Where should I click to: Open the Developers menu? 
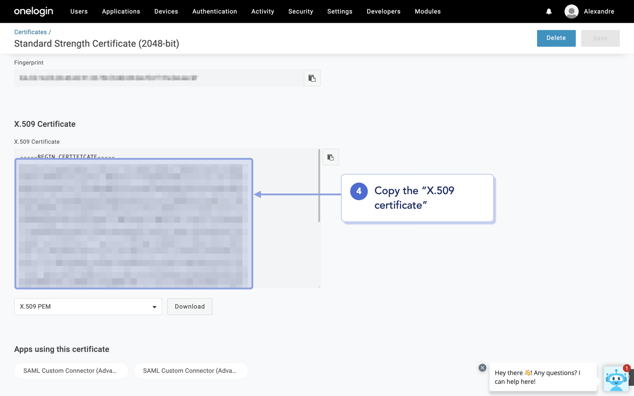coord(383,11)
